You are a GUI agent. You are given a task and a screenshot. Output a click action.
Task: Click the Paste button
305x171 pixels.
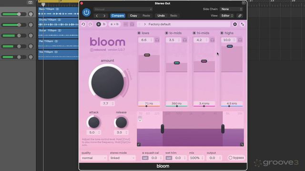tap(146, 16)
